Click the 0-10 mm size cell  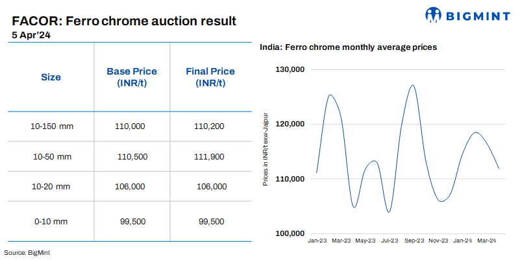point(53,221)
